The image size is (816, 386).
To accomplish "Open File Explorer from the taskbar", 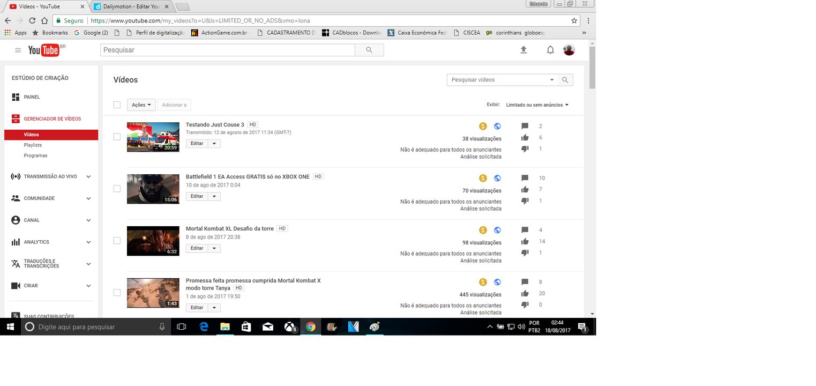I will [225, 326].
